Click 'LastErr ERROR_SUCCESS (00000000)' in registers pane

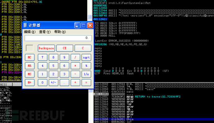[122, 41]
